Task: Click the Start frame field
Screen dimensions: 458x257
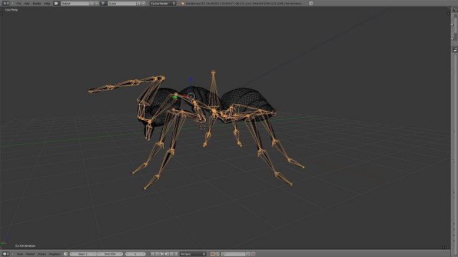Action: 83,254
